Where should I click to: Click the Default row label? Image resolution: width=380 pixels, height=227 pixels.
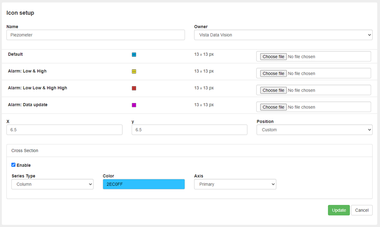15,54
